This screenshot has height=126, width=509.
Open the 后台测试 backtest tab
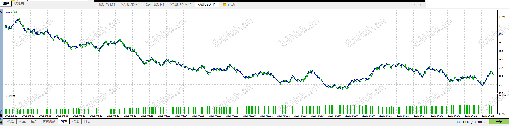[x=49, y=121]
